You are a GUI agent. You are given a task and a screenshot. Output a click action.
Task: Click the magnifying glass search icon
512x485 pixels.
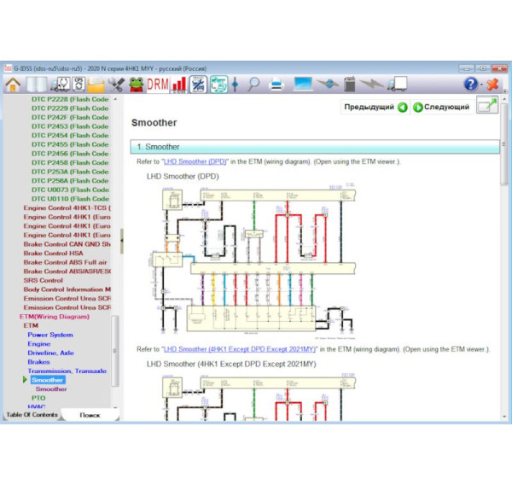(x=253, y=84)
